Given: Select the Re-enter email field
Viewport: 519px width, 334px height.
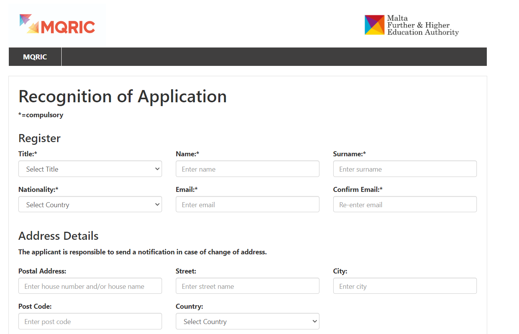Looking at the screenshot, I should [x=404, y=205].
